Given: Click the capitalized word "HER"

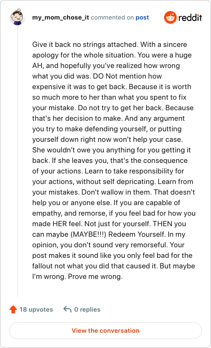Looking at the screenshot, I should coord(60,224).
